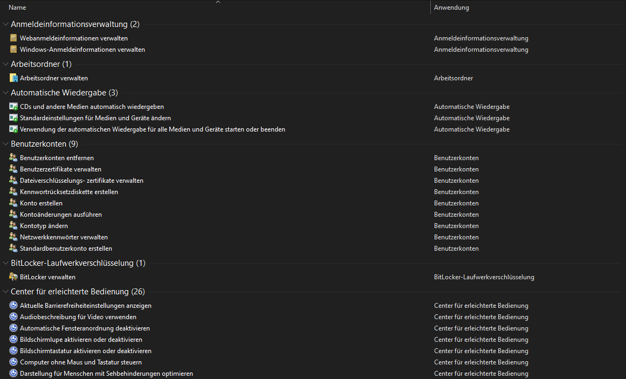Viewport: 626px width, 379px height.
Task: Sort by the Anwendung column header
Action: (451, 8)
